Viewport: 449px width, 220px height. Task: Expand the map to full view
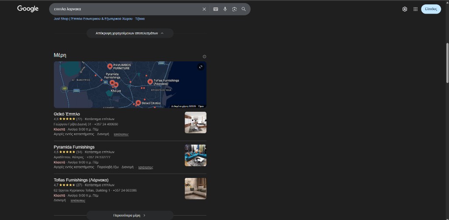(x=200, y=67)
